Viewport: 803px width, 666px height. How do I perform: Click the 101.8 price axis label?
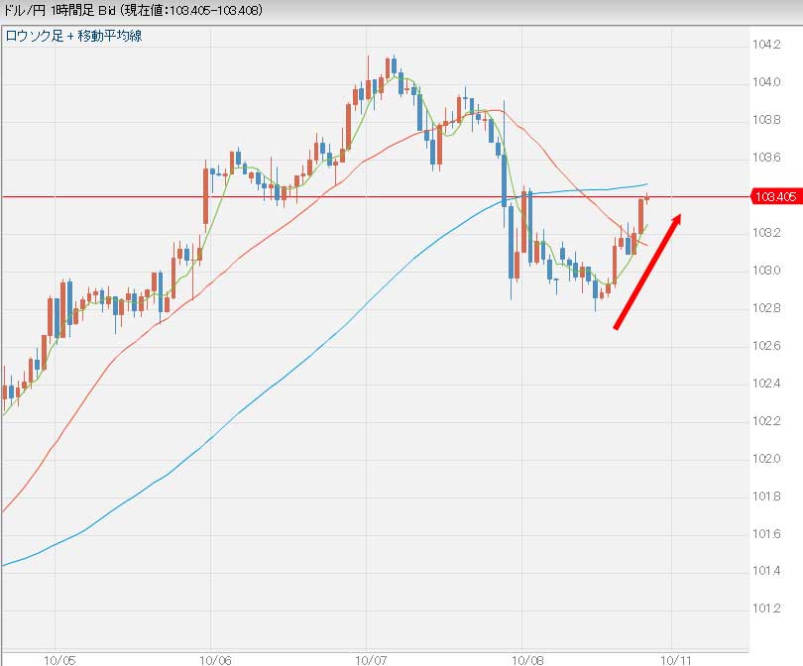pos(766,497)
